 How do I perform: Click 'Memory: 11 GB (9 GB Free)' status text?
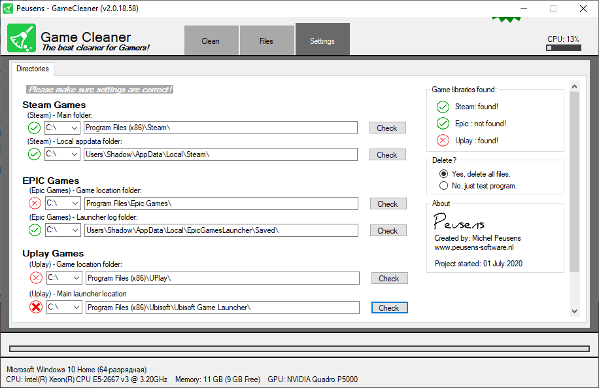pos(217,379)
